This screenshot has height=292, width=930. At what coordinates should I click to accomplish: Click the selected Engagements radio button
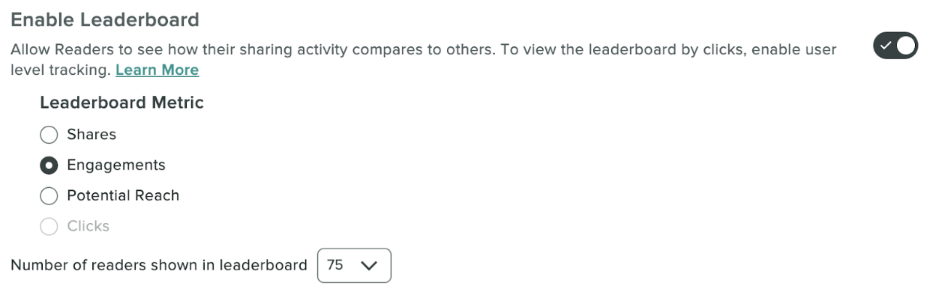[x=49, y=165]
